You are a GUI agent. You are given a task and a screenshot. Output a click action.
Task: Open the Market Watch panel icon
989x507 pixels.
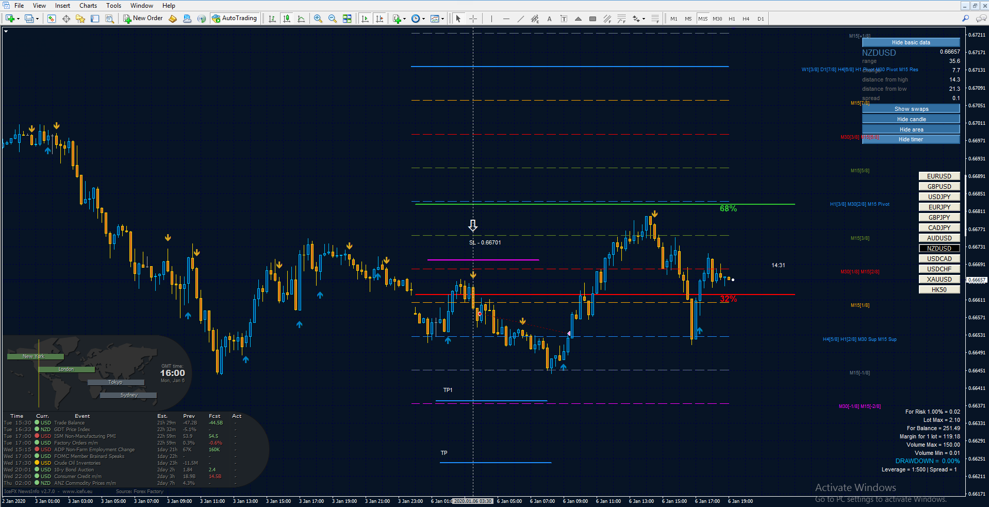pos(52,19)
